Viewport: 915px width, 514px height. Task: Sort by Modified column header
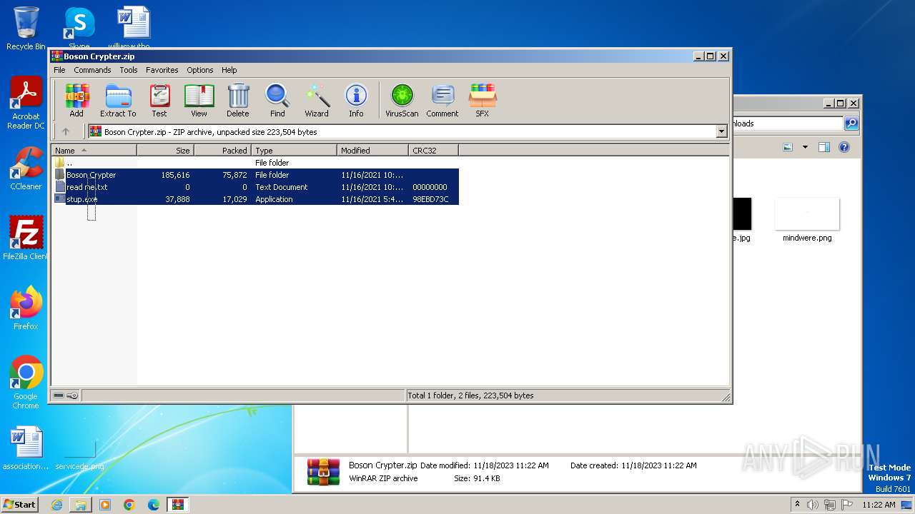tap(372, 151)
